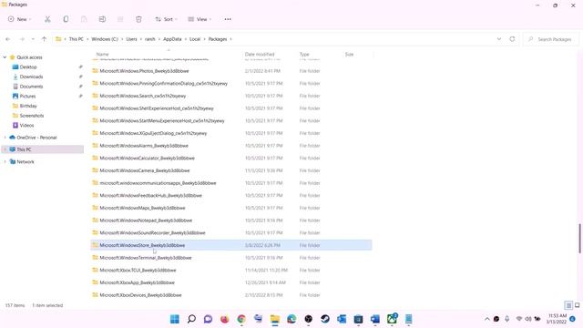Select Microsoft.WindowsNotepad_8wekyb3d8bbwe folder

230,220
